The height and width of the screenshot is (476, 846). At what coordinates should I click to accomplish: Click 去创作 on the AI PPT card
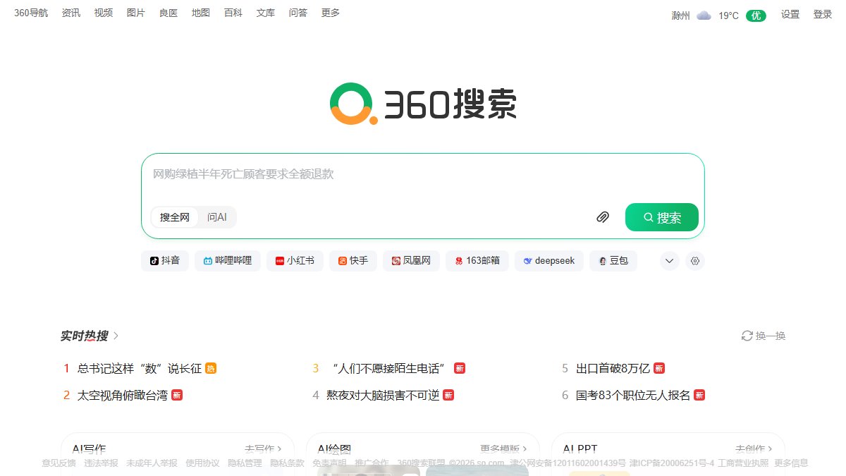click(x=754, y=448)
